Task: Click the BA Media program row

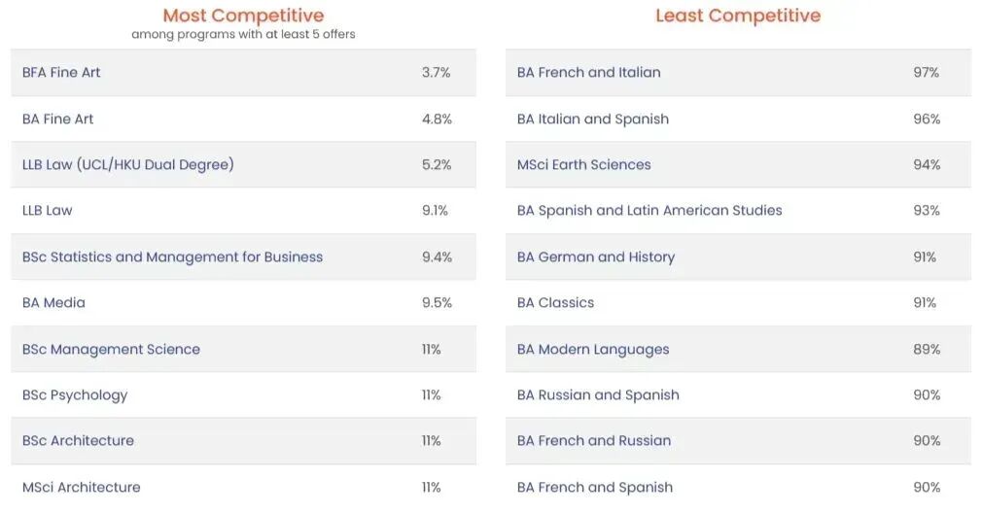Action: point(53,303)
